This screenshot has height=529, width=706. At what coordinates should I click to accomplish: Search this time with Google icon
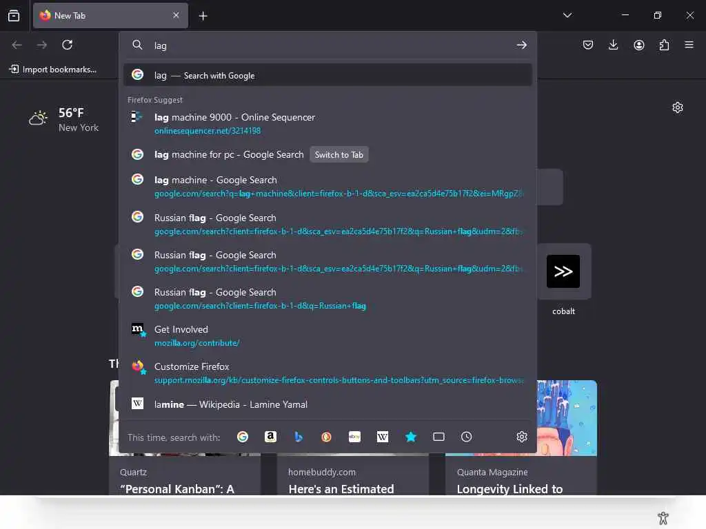243,437
